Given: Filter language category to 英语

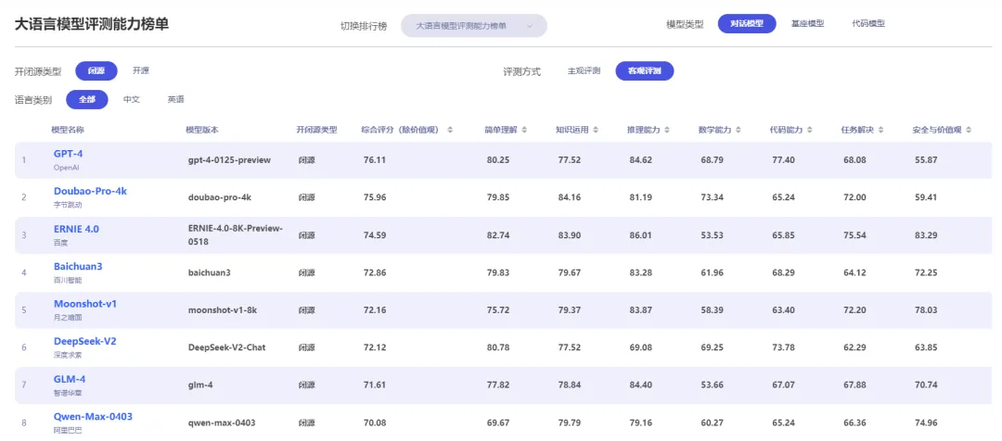Looking at the screenshot, I should [175, 99].
